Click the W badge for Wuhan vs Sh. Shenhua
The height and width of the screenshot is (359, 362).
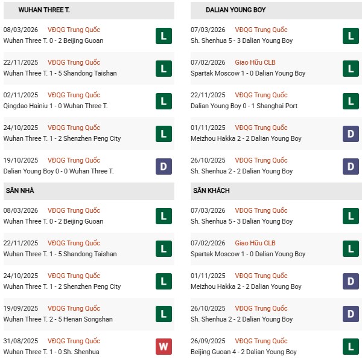(164, 346)
